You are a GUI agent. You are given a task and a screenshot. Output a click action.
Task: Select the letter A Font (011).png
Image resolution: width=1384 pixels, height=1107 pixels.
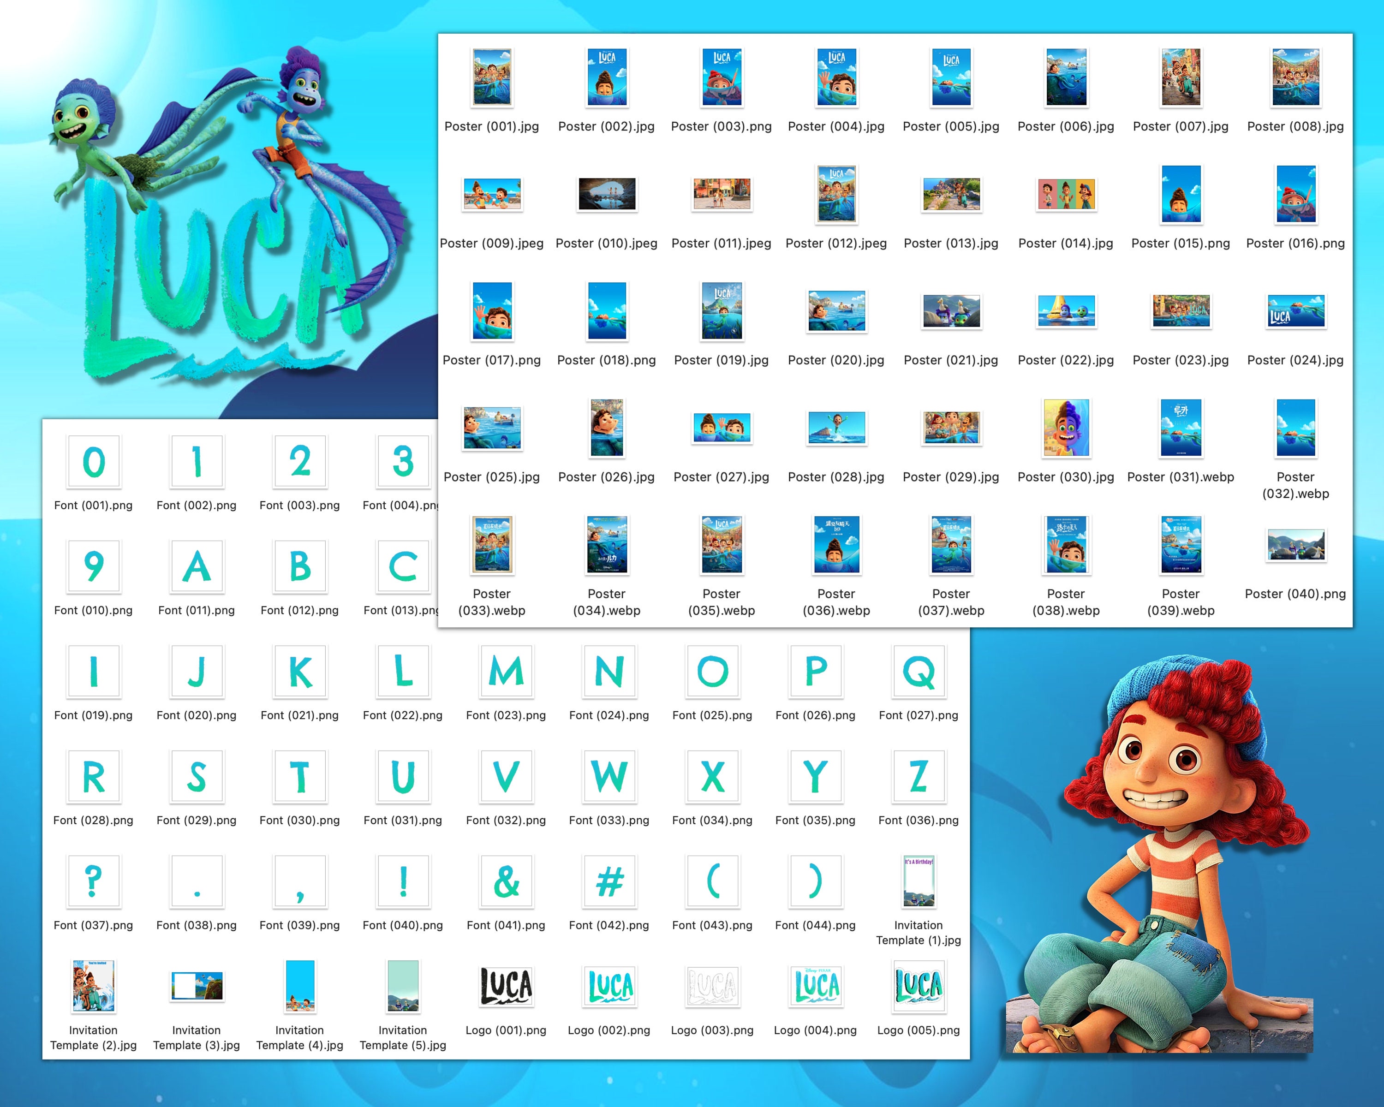pos(197,566)
